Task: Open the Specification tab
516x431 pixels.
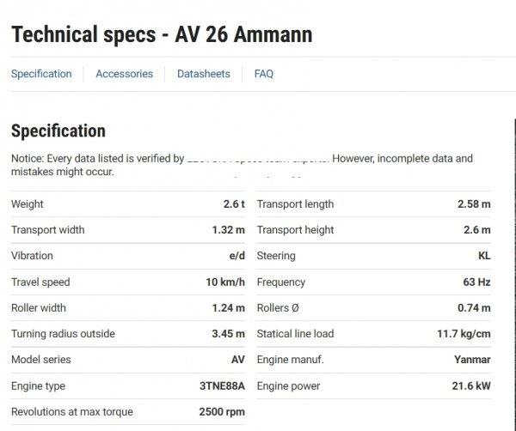Action: [41, 74]
